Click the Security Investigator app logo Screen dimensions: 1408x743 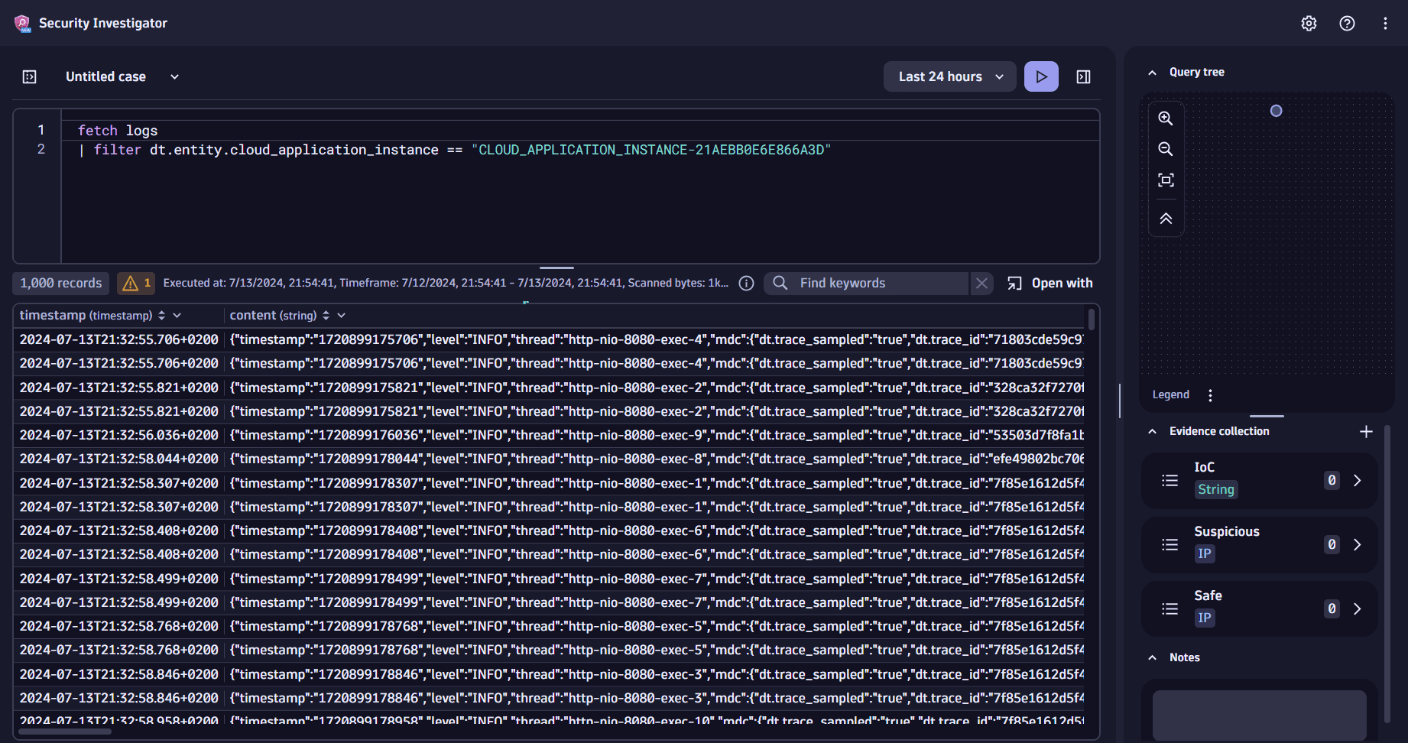click(23, 24)
